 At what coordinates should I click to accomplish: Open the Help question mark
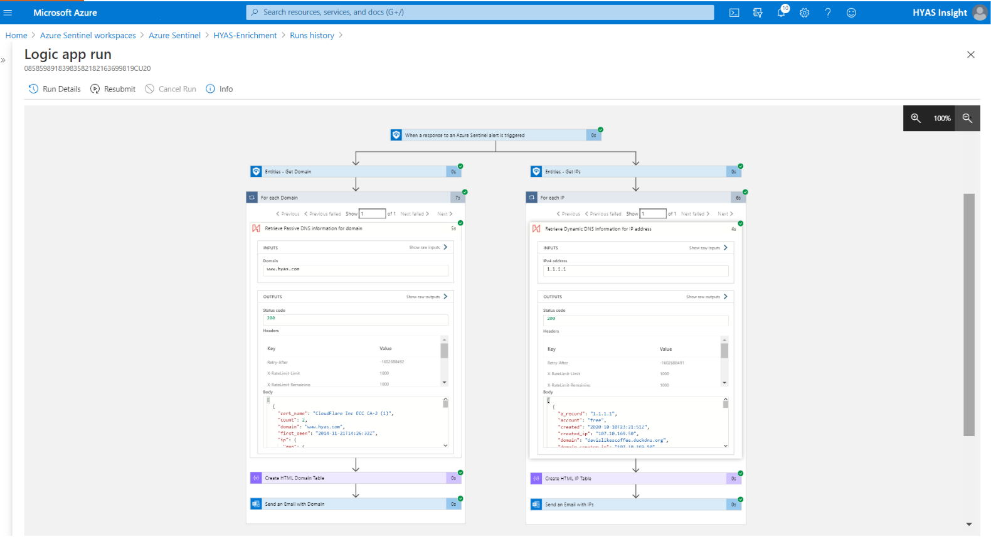828,13
